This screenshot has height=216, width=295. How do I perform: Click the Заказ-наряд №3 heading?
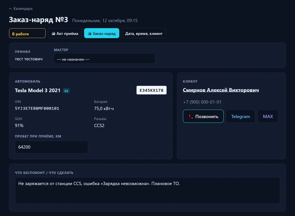tap(38, 20)
